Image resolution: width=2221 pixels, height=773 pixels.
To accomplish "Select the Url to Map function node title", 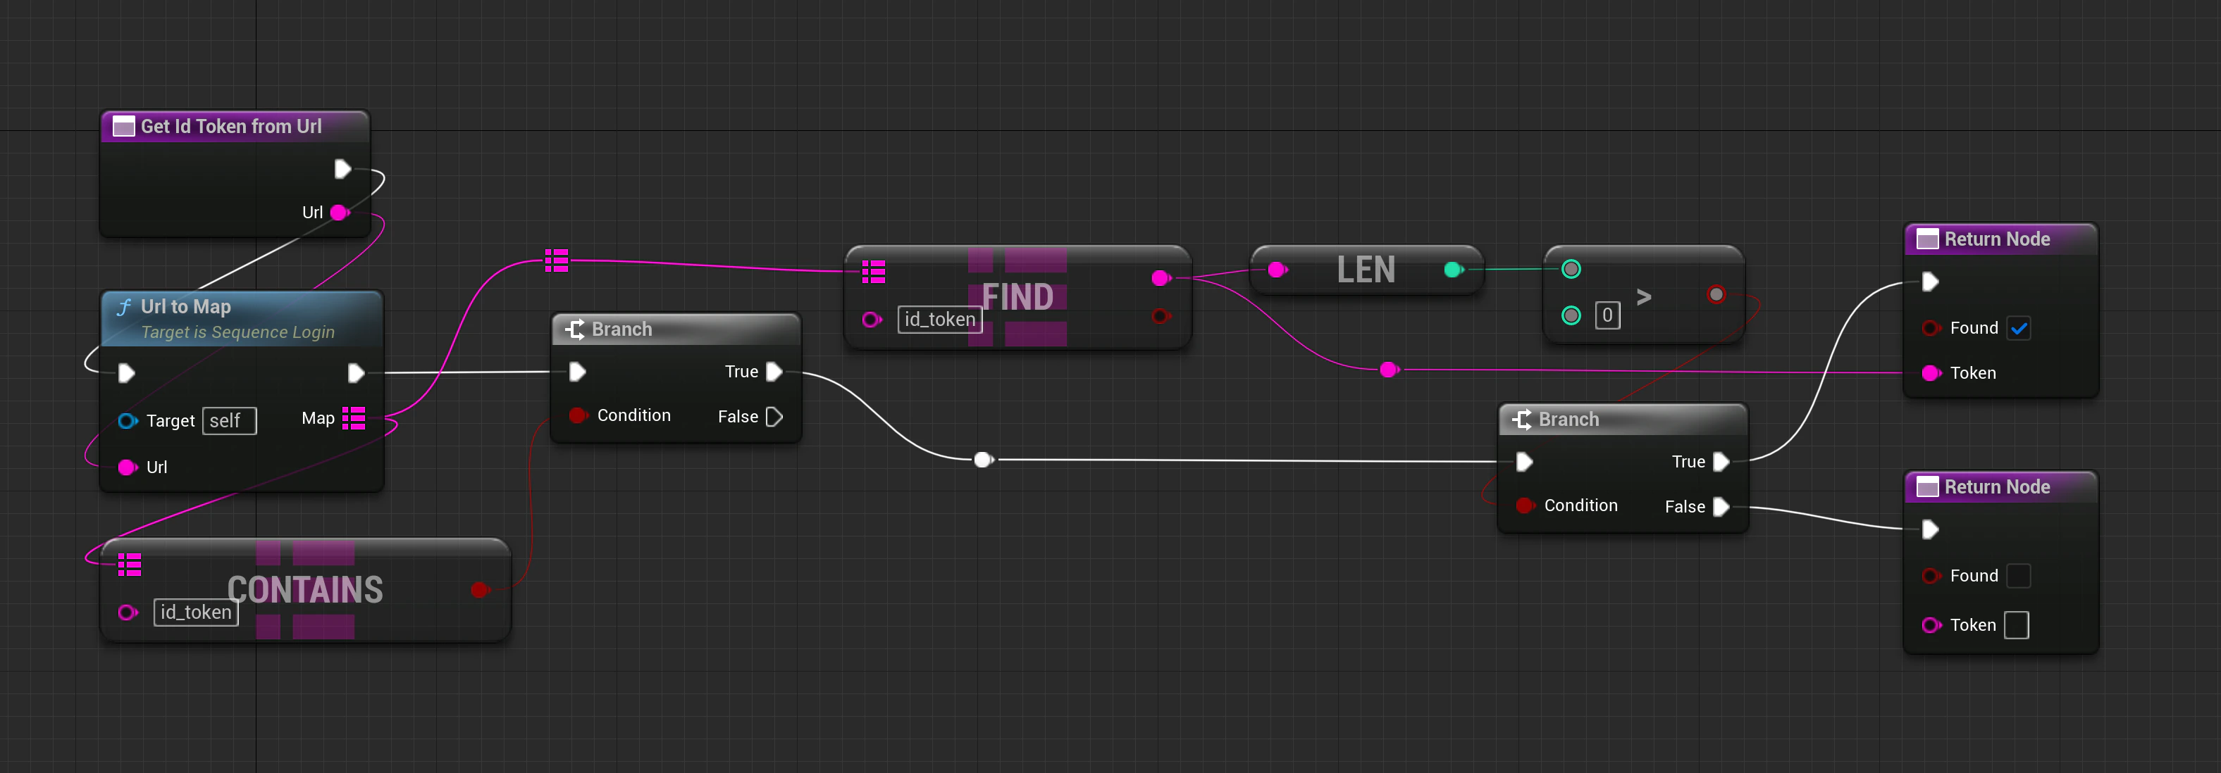I will (185, 307).
